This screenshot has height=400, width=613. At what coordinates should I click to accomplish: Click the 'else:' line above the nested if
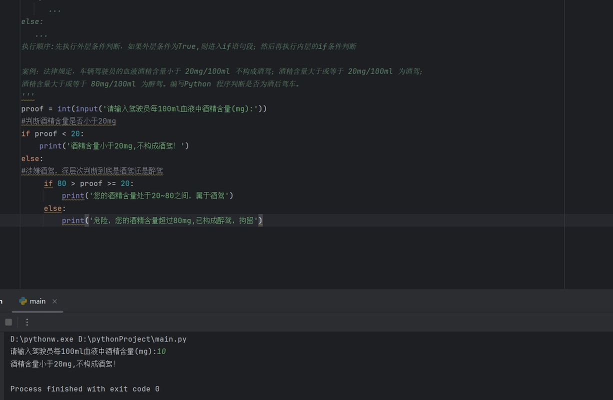pos(32,158)
